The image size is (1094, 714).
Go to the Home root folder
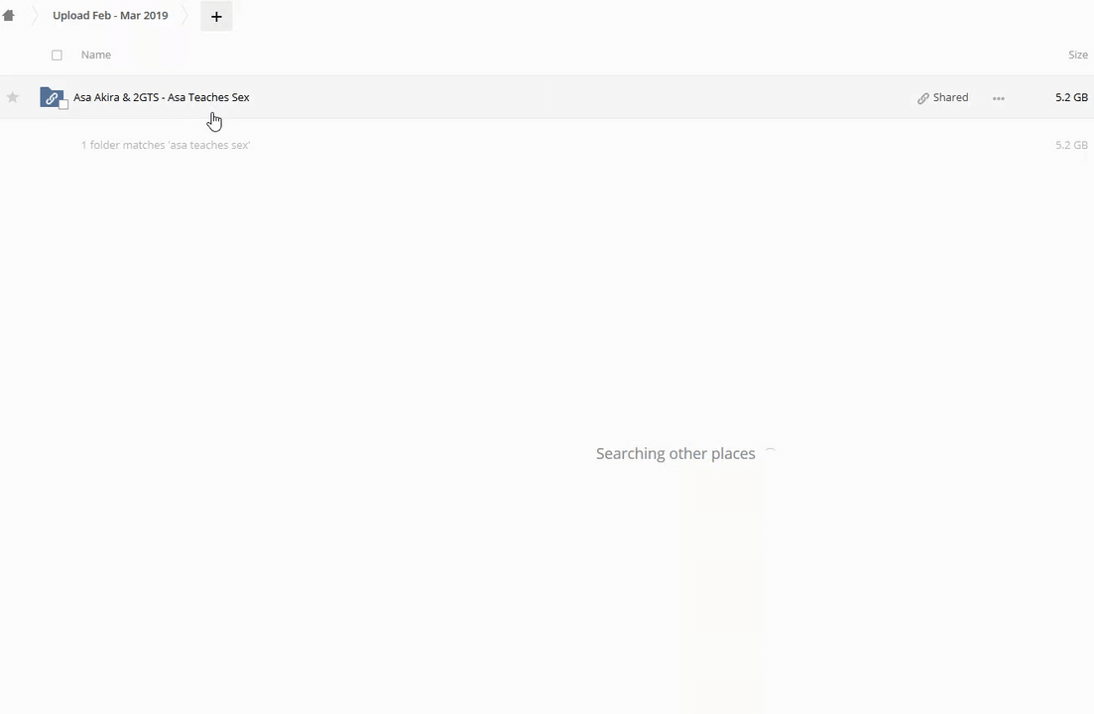[x=9, y=16]
